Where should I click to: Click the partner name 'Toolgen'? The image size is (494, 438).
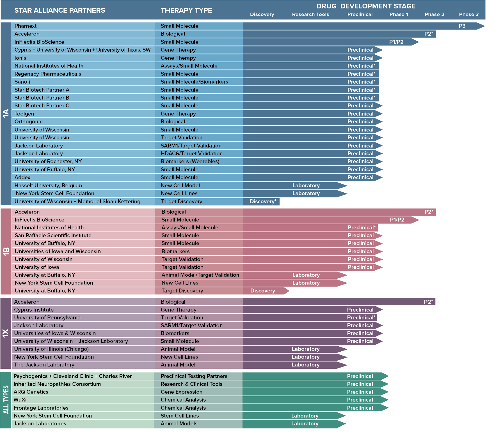coord(24,114)
